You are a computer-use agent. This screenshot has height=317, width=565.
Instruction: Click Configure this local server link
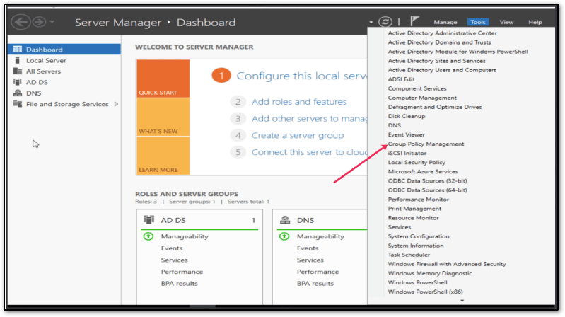302,76
